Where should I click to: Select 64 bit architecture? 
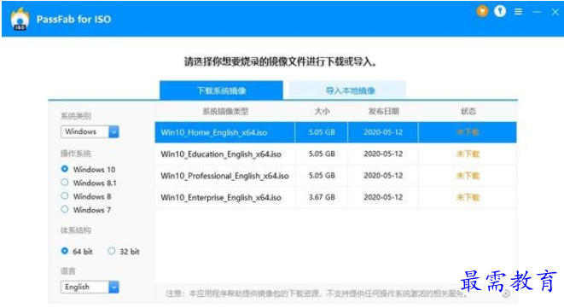tap(65, 251)
